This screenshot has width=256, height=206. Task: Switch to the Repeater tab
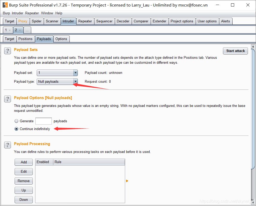point(85,21)
